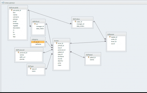The width and height of the screenshot is (147, 93).
Task: Select the Схема данных tab
Action: point(8,3)
